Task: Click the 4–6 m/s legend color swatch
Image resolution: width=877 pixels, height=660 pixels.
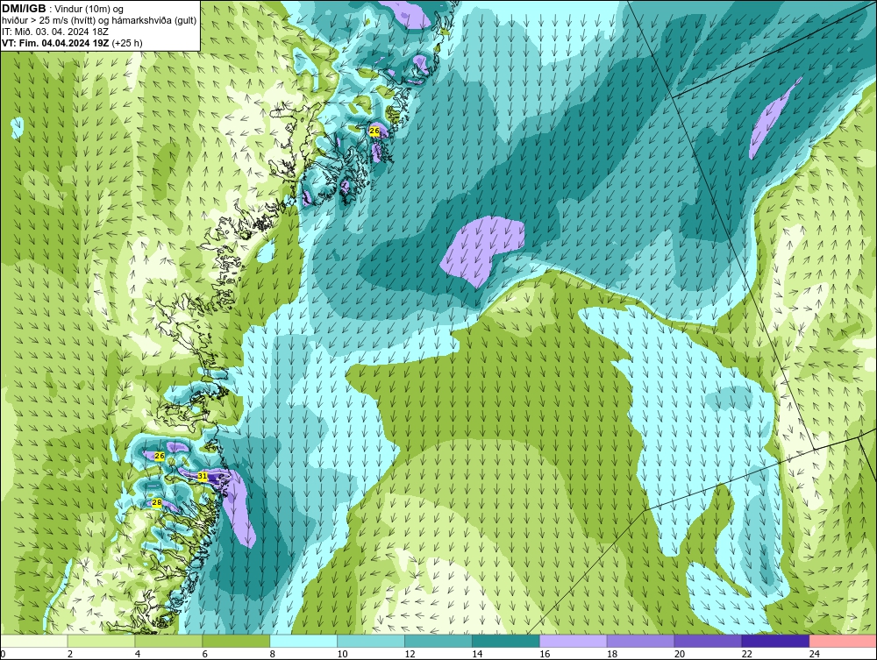Action: coord(168,641)
